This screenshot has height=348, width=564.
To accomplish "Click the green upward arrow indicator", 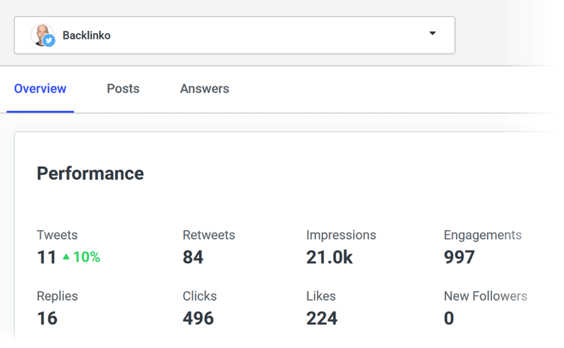I will coord(66,257).
